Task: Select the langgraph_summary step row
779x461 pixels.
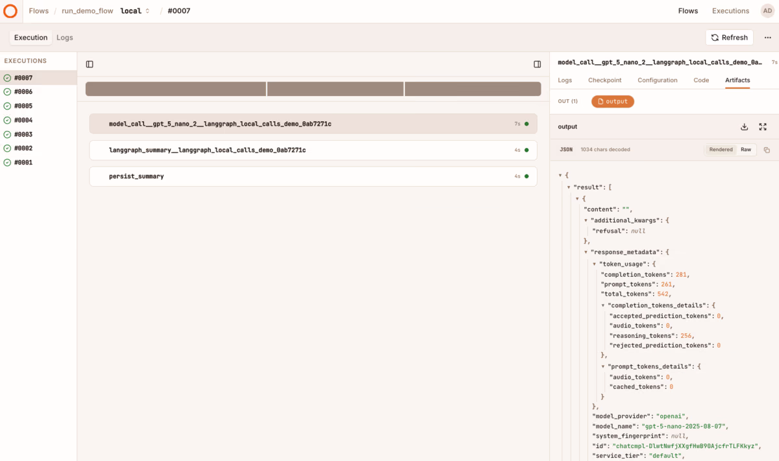Action: (x=314, y=150)
